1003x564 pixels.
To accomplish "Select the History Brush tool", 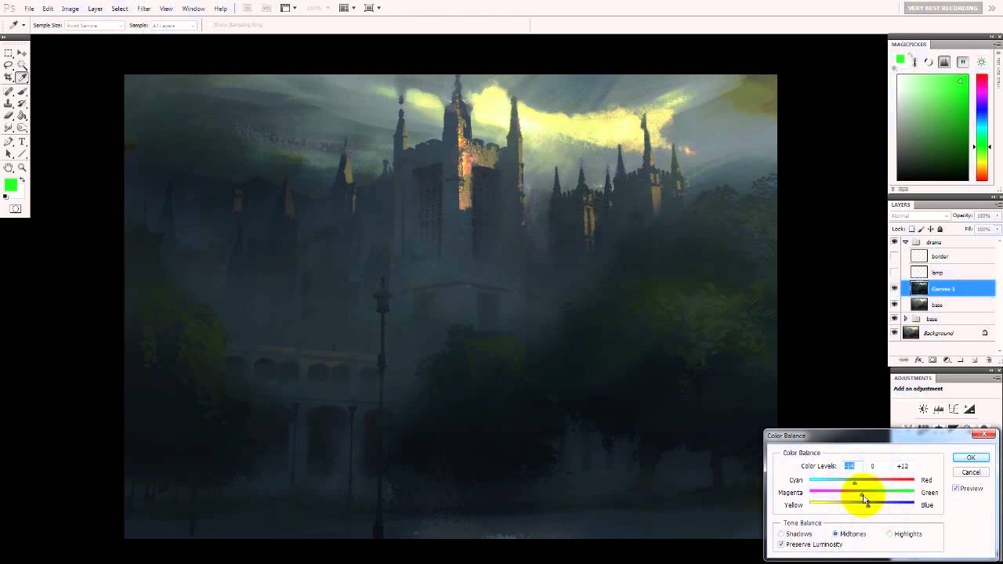I will coord(22,103).
